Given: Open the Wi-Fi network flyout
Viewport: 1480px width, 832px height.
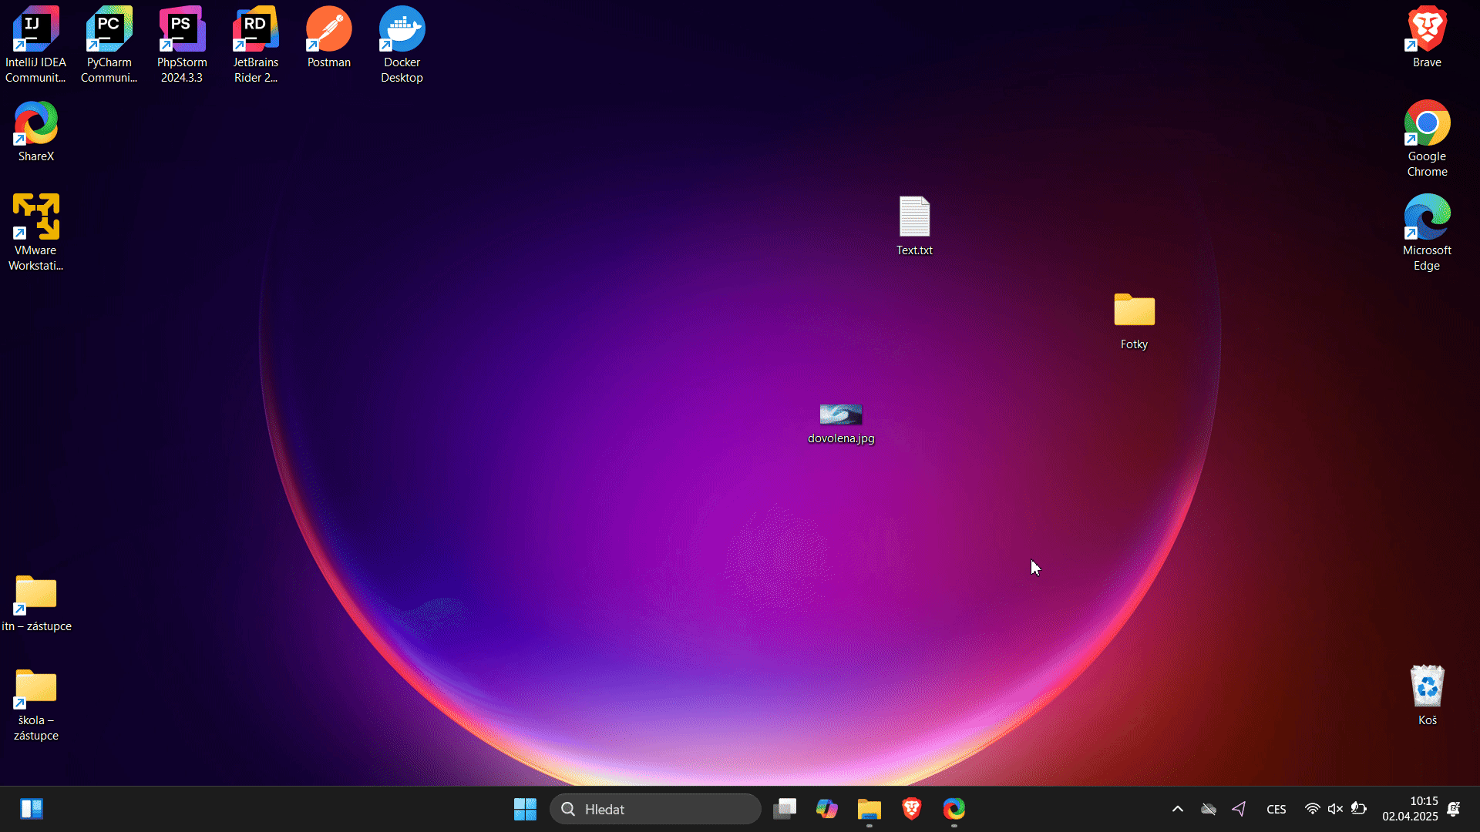Looking at the screenshot, I should click(1313, 809).
